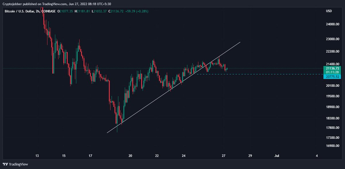The width and height of the screenshot is (345, 169).
Task: Click the 19500.00 price axis label
Action: (333, 96)
